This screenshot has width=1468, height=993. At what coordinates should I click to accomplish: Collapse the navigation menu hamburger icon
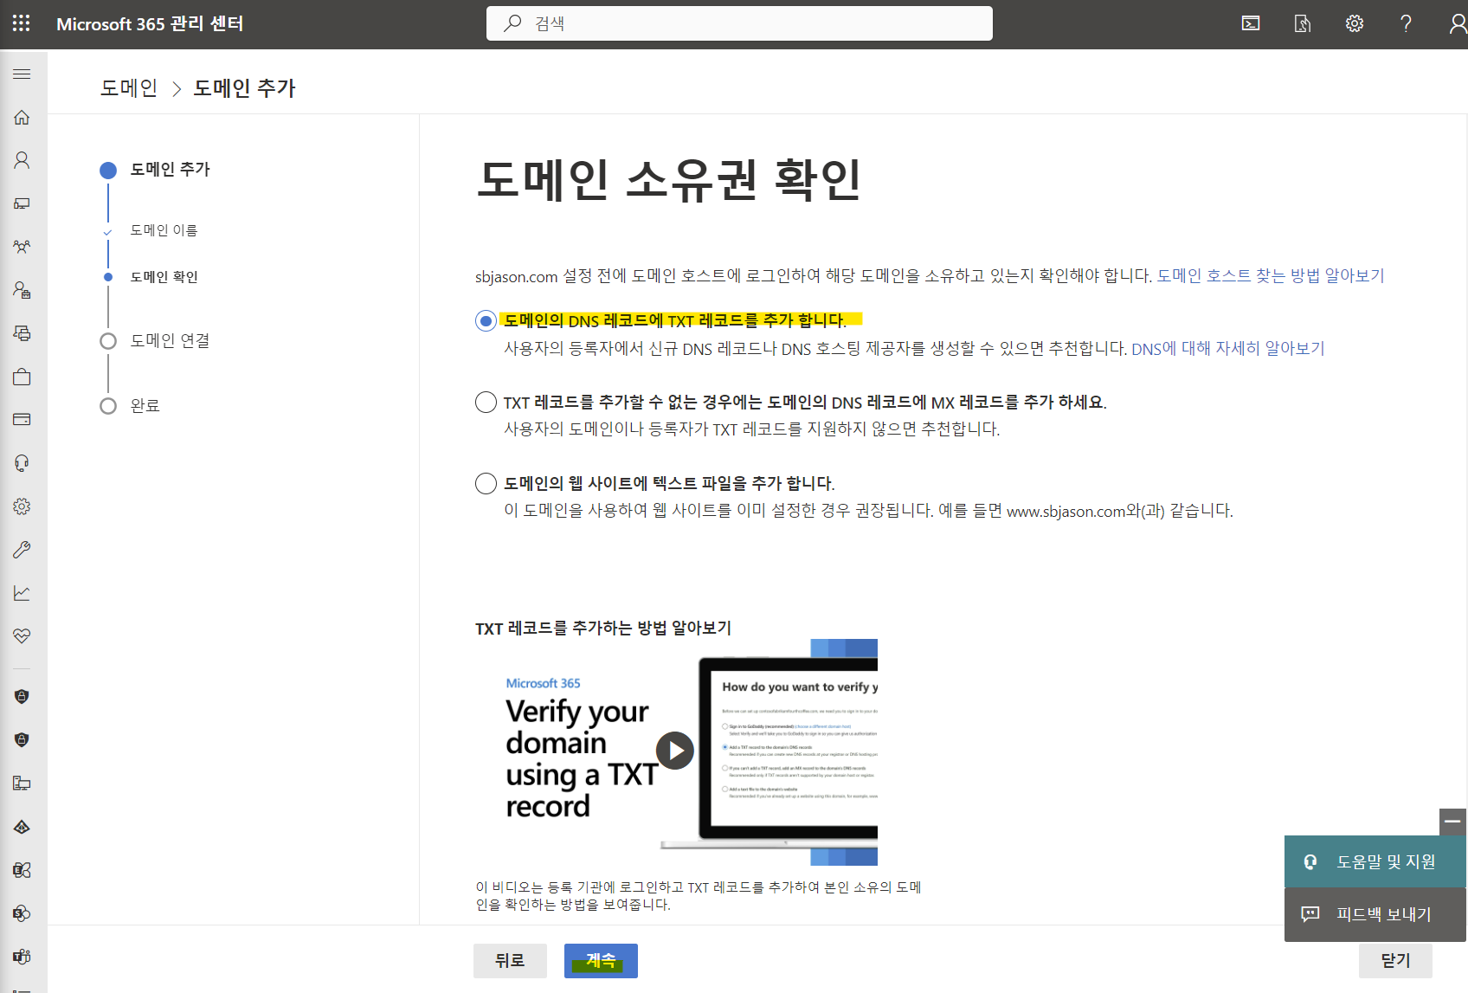coord(22,74)
